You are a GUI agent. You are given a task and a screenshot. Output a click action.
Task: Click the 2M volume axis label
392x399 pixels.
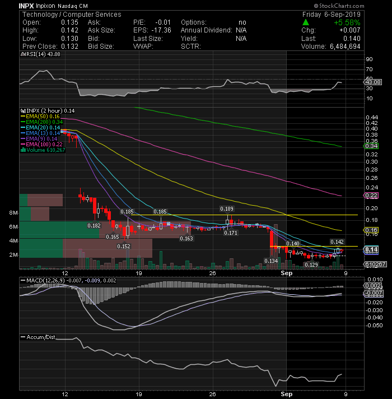click(14, 255)
